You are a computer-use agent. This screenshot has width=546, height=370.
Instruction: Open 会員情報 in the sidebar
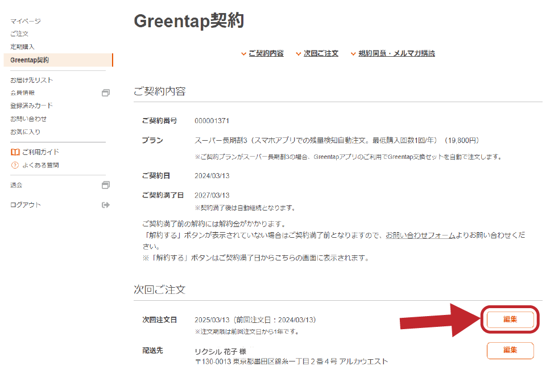pyautogui.click(x=22, y=93)
